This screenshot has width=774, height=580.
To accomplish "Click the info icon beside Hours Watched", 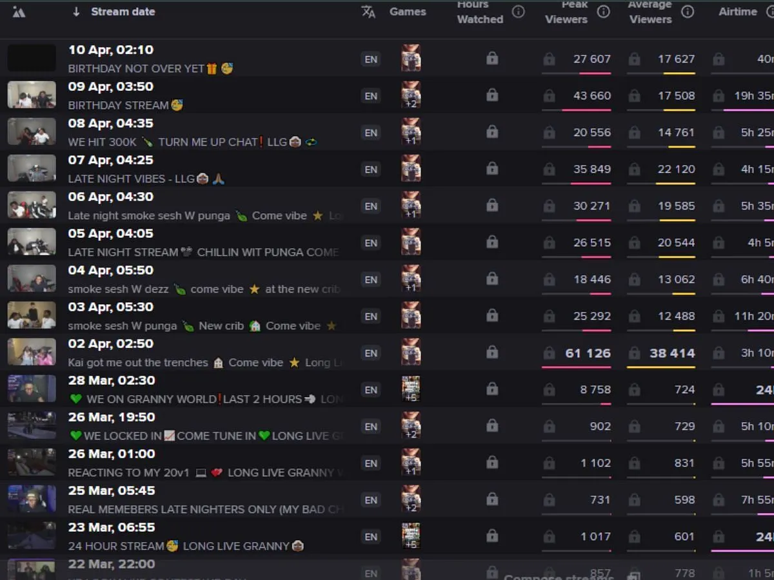I will pyautogui.click(x=518, y=12).
